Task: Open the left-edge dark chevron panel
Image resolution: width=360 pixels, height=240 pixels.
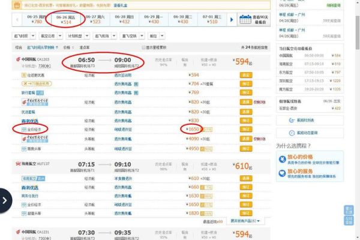Action: tap(5, 201)
